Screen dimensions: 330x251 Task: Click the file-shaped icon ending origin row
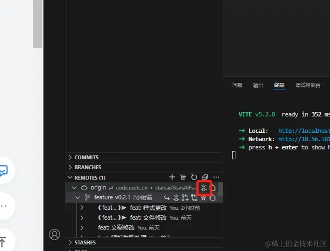(x=213, y=187)
